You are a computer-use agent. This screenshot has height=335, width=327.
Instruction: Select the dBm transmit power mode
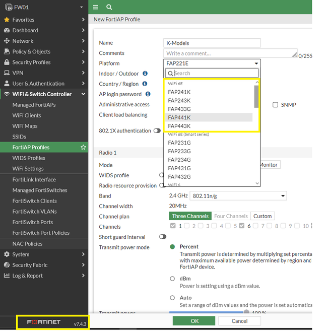[x=172, y=279]
